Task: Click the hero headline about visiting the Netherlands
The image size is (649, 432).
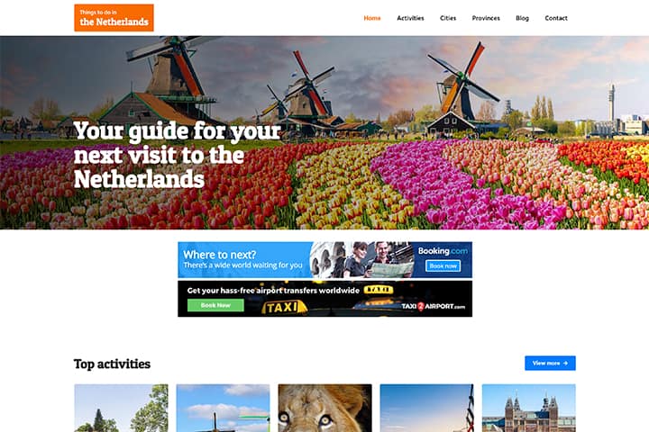Action: [x=178, y=155]
